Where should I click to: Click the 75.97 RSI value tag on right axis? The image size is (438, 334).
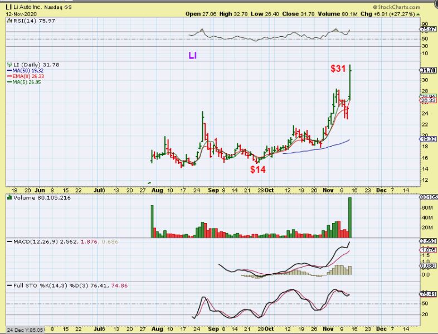(x=428, y=29)
